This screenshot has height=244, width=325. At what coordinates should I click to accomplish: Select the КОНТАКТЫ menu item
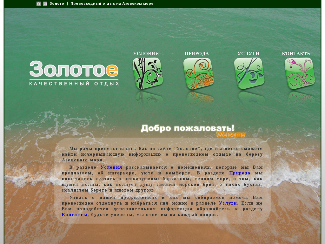click(x=297, y=54)
